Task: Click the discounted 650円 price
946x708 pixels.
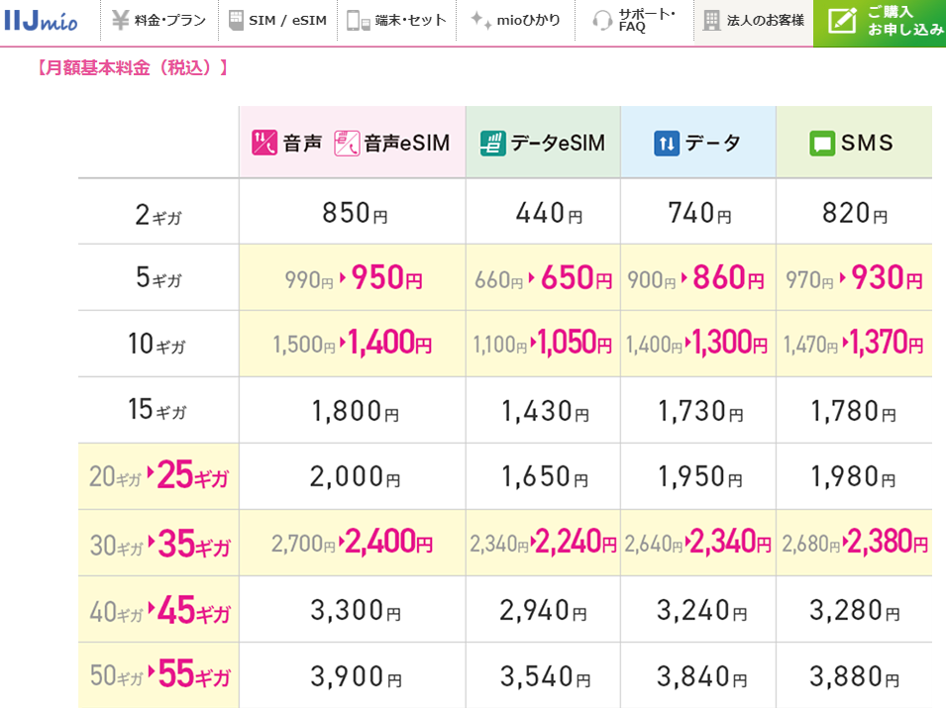Action: [577, 277]
